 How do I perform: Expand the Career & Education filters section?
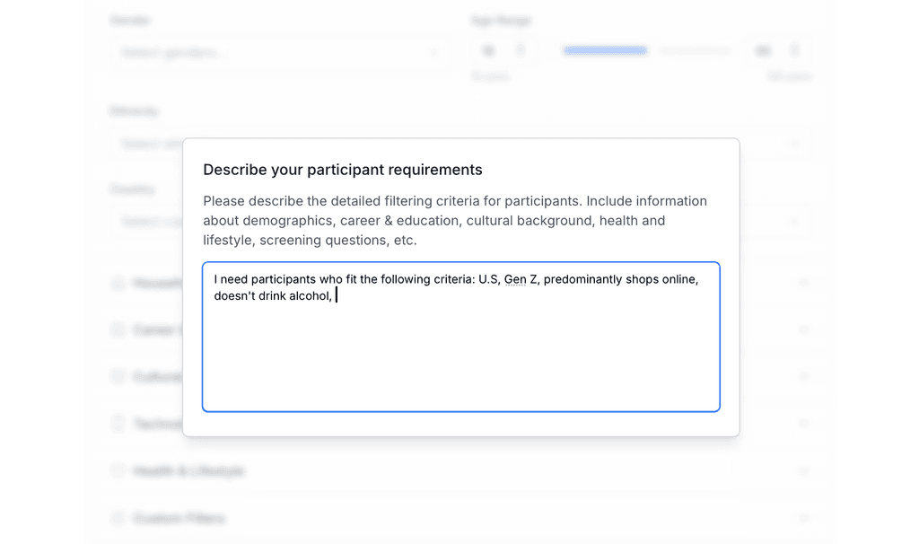coord(803,329)
